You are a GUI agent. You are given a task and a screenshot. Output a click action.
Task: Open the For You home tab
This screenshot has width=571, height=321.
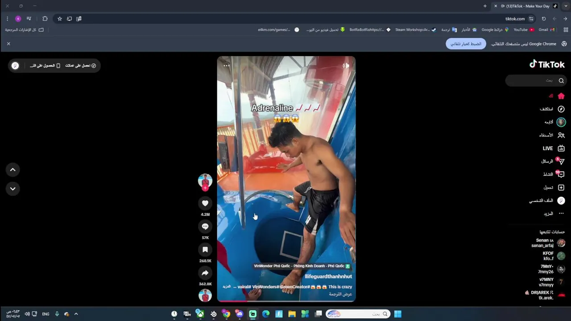pyautogui.click(x=557, y=96)
